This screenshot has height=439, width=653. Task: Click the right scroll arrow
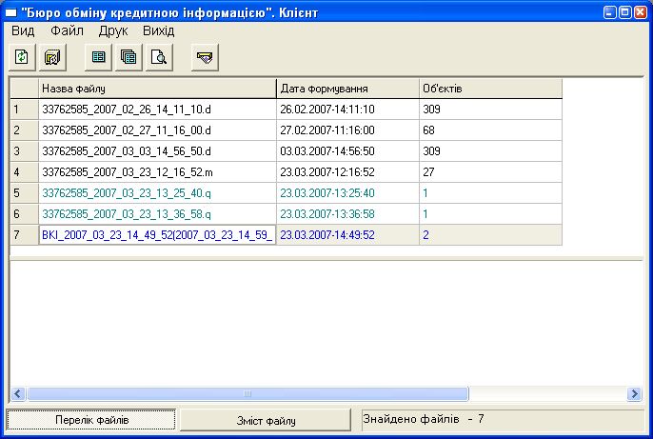point(634,393)
